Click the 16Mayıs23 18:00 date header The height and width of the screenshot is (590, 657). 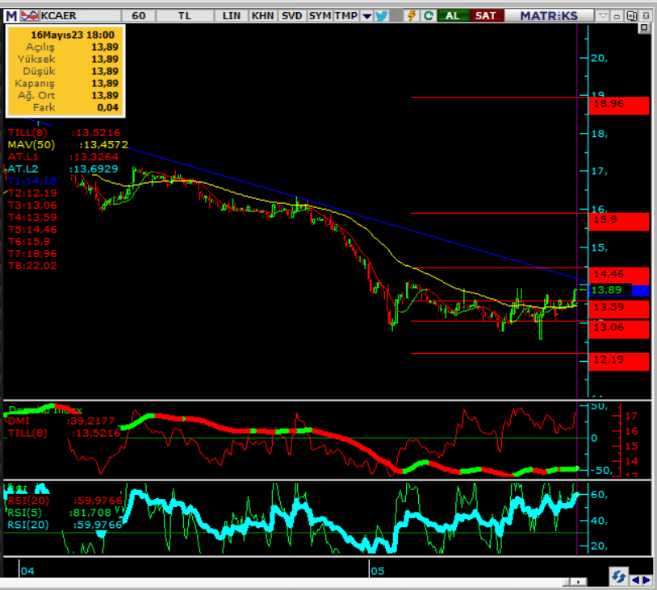(72, 35)
